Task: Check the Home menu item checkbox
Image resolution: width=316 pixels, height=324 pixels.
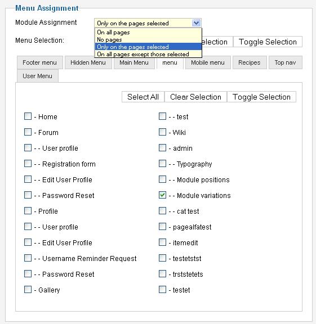Action: [x=28, y=116]
